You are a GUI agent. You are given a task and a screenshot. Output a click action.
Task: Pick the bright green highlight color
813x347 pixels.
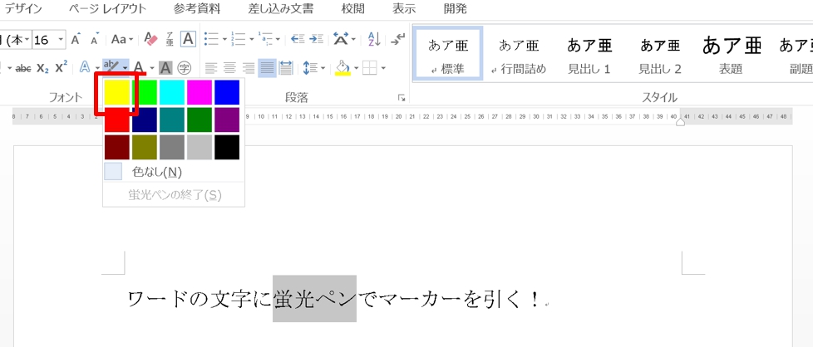[x=145, y=92]
